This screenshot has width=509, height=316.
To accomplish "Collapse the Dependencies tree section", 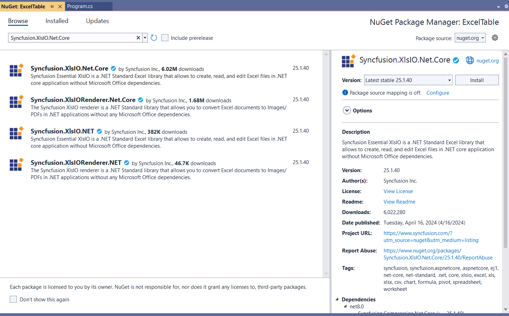I will (337, 299).
